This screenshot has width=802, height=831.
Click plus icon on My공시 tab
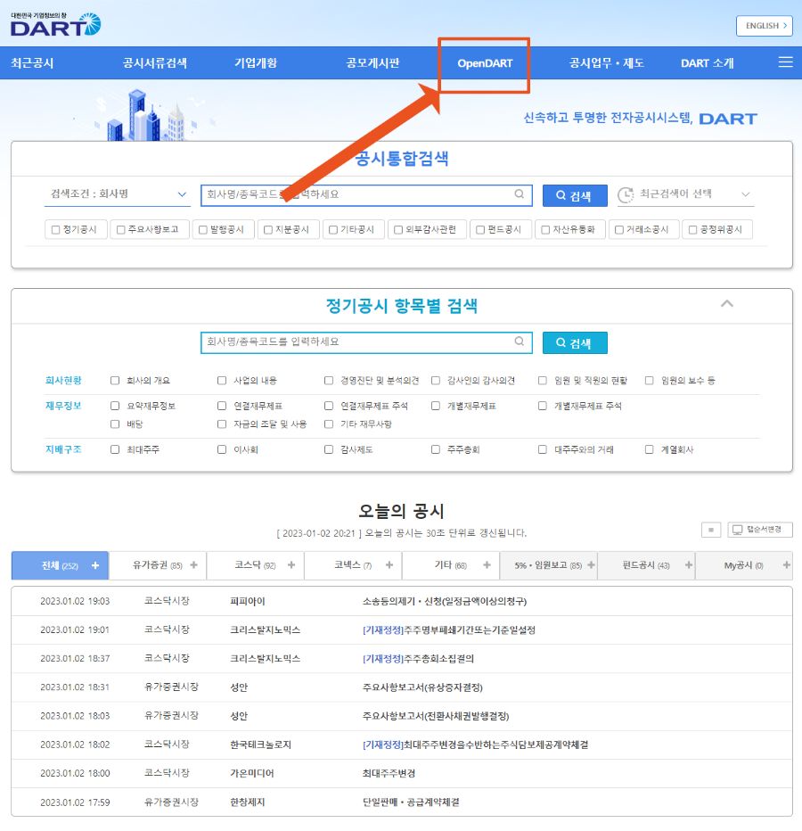click(787, 565)
